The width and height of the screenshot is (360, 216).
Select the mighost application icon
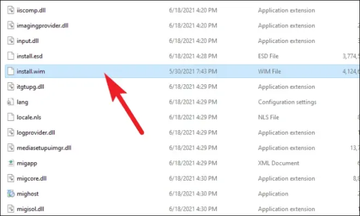click(x=10, y=194)
